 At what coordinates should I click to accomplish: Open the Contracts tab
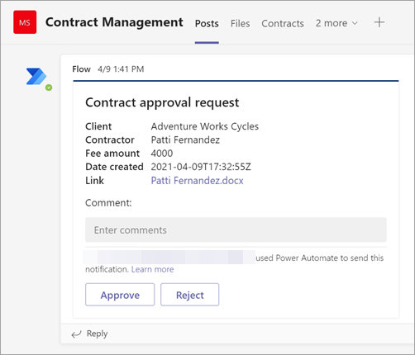(283, 23)
